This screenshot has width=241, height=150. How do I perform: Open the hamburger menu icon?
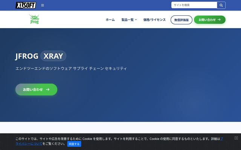[x=43, y=5]
